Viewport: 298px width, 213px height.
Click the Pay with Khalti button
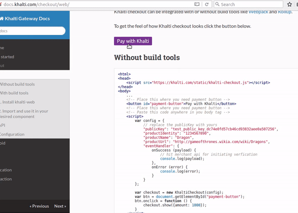pyautogui.click(x=133, y=41)
